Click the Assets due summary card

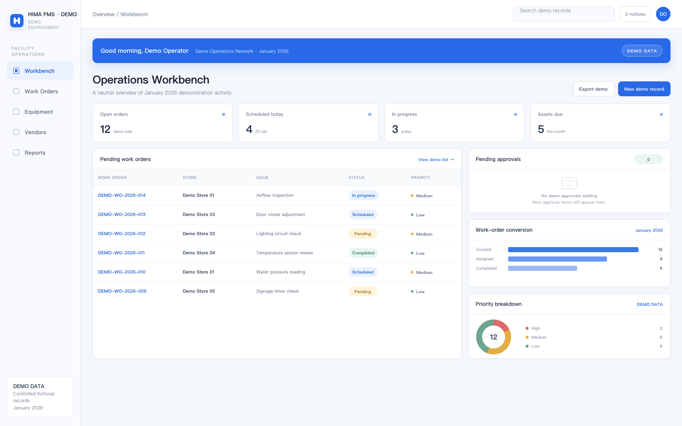click(x=600, y=123)
